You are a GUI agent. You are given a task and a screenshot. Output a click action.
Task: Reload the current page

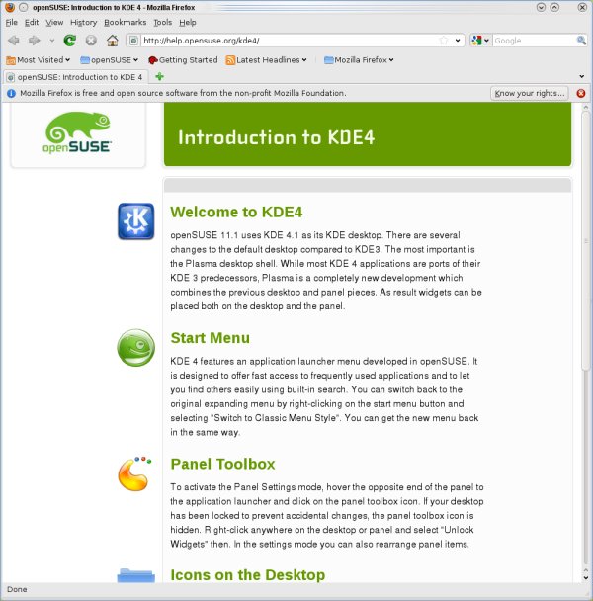coord(70,41)
